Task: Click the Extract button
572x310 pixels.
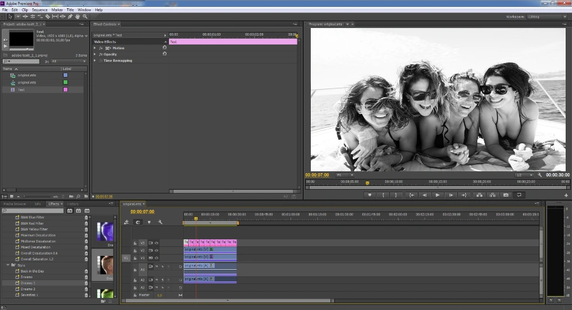Action: click(493, 195)
